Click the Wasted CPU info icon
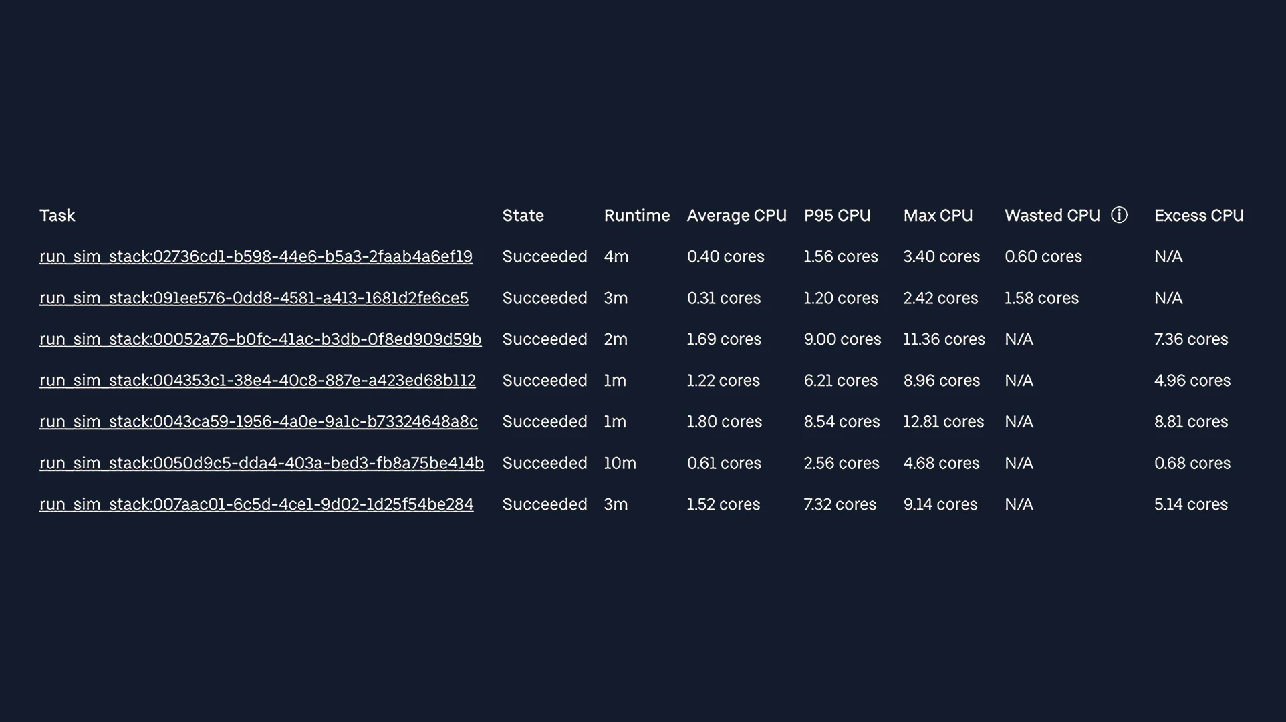The width and height of the screenshot is (1286, 722). tap(1119, 215)
